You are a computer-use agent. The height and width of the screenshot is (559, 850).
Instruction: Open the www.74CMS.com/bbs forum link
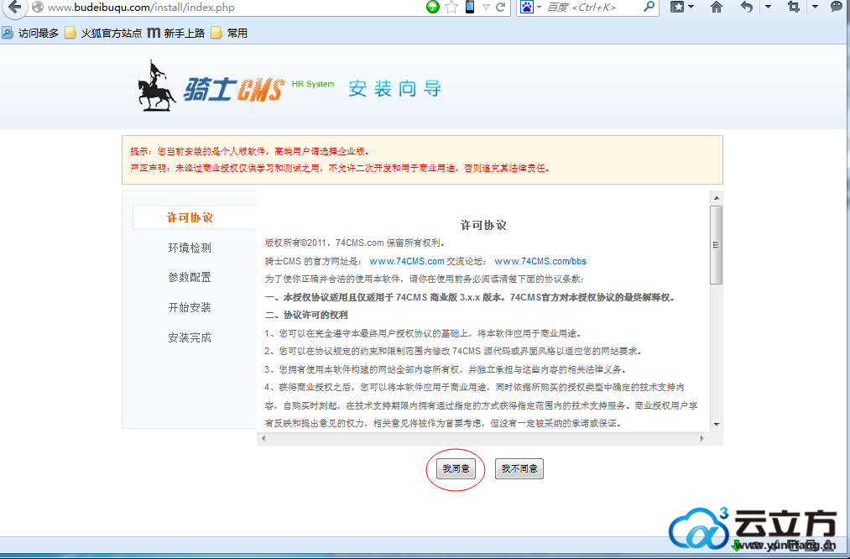(540, 261)
